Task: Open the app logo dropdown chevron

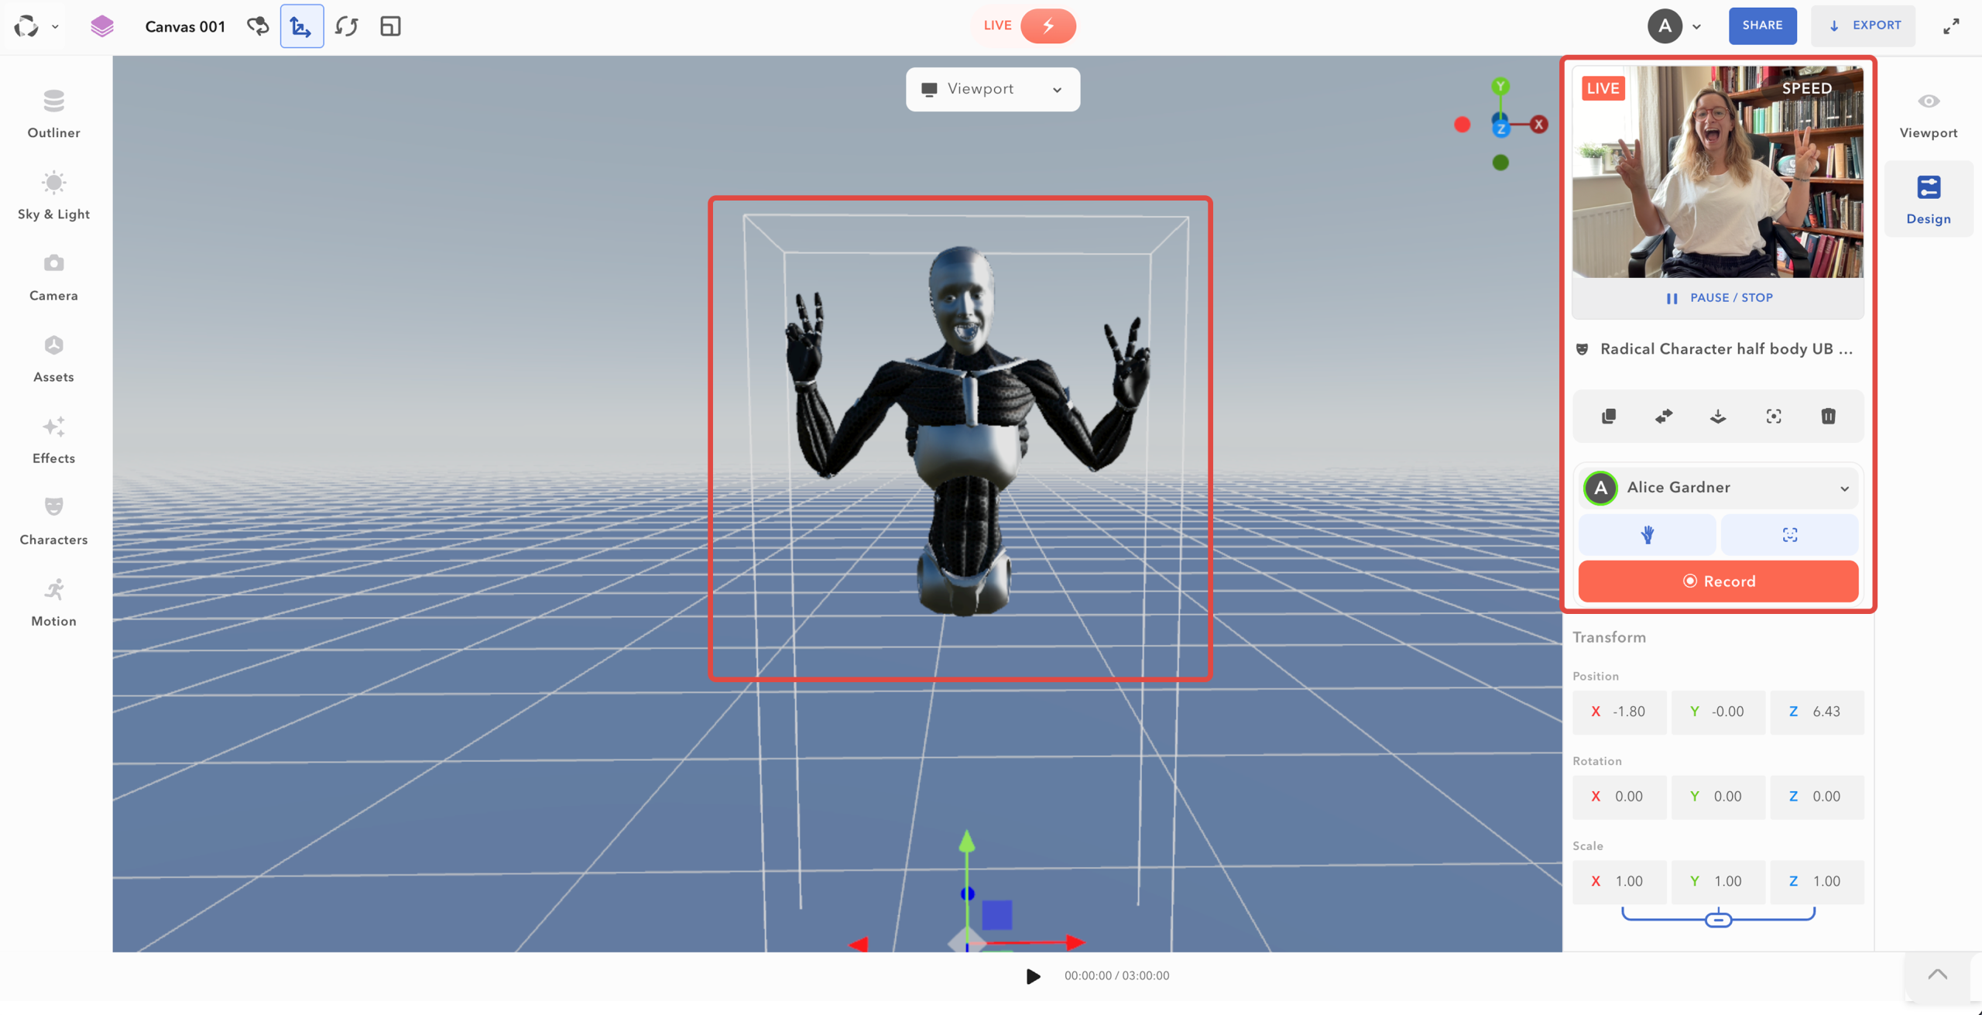Action: pyautogui.click(x=55, y=26)
